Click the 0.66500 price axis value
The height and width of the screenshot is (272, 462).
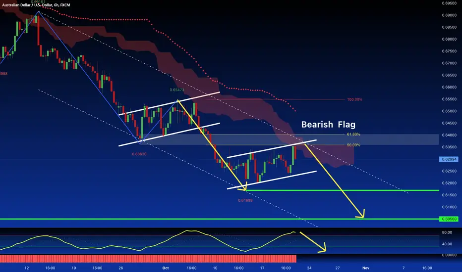[449, 75]
